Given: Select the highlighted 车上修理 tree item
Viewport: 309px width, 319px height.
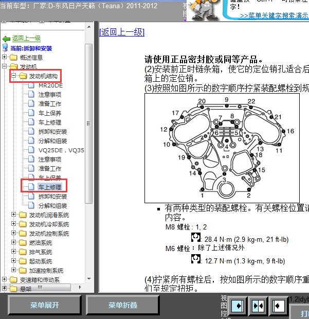Looking at the screenshot, I should coord(50,187).
